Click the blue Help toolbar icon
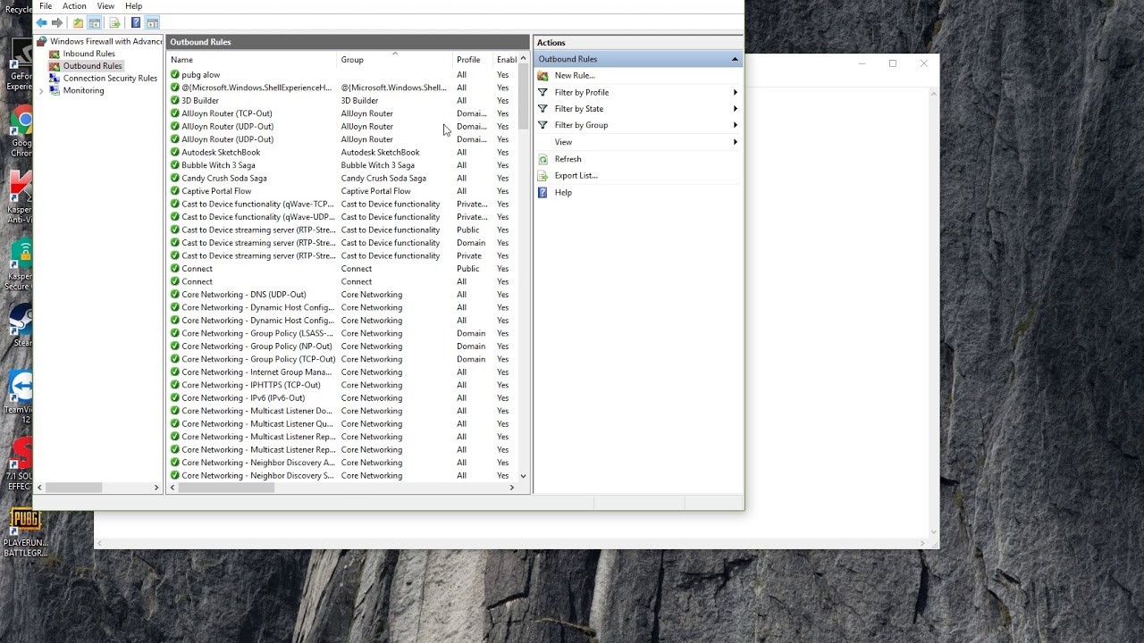The height and width of the screenshot is (643, 1144). 135,22
